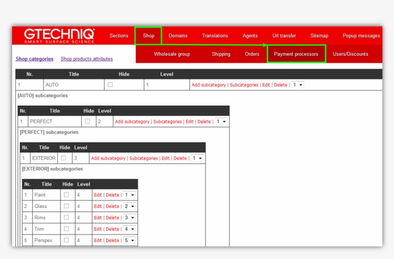
Task: Click the Glass title cell
Action: coord(47,206)
